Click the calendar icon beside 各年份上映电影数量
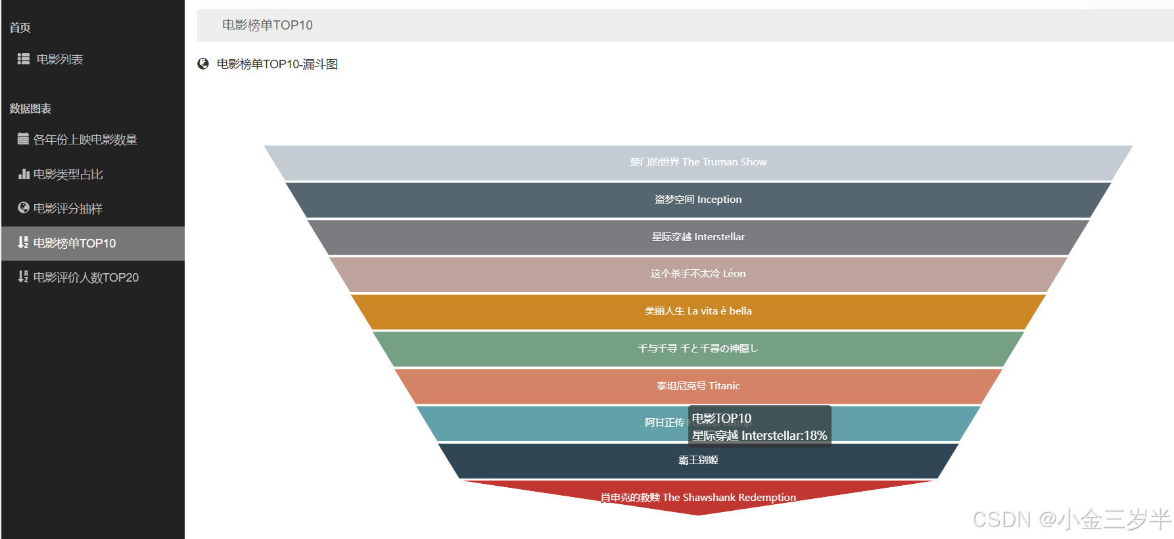The width and height of the screenshot is (1174, 539). [x=23, y=139]
